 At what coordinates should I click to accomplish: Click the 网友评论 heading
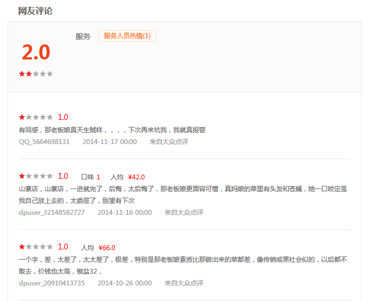(35, 11)
